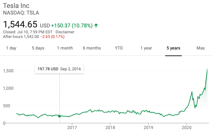The image size is (212, 133).
Task: Click the 2018 x-axis label
Action: (110, 127)
